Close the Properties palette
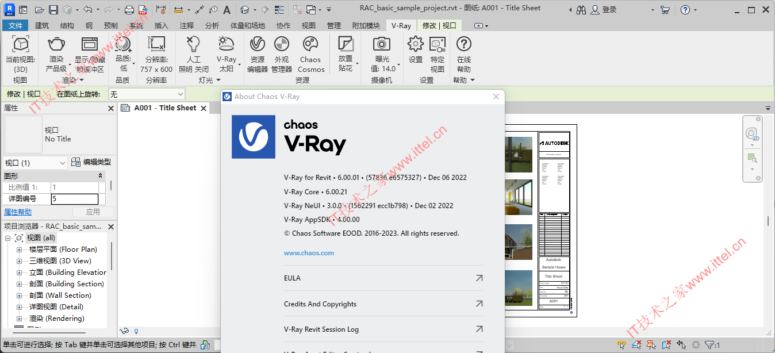Screen dimensions: 775x353 pos(111,108)
